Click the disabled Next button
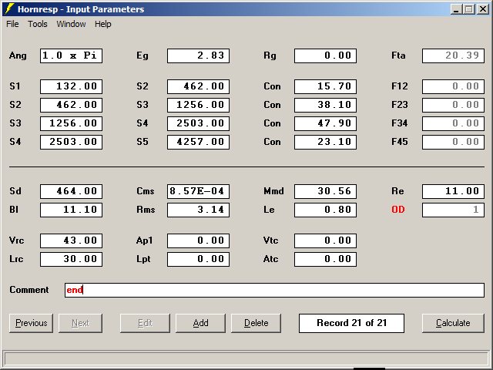The image size is (493, 370). tap(80, 323)
